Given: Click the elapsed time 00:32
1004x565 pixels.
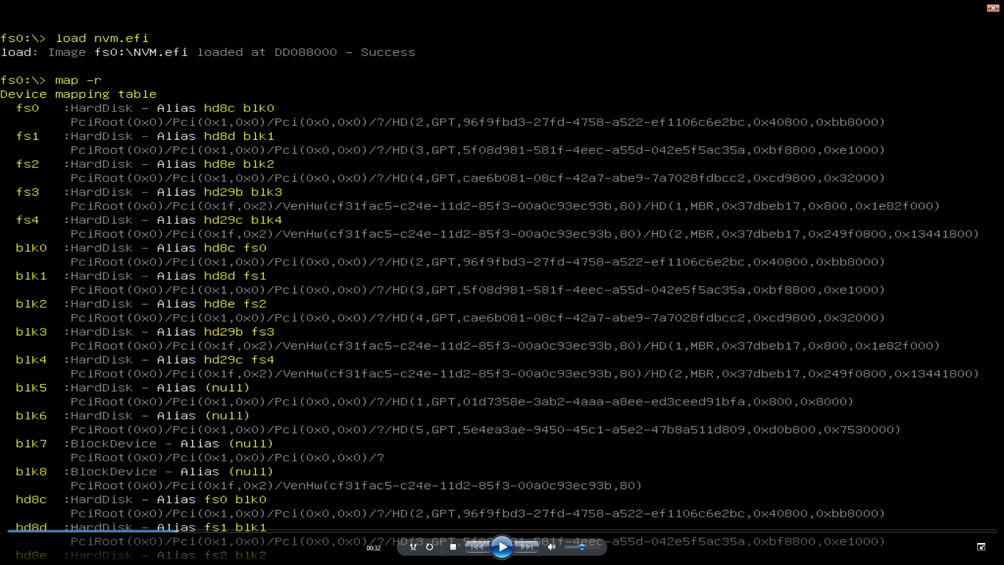Looking at the screenshot, I should pos(373,548).
